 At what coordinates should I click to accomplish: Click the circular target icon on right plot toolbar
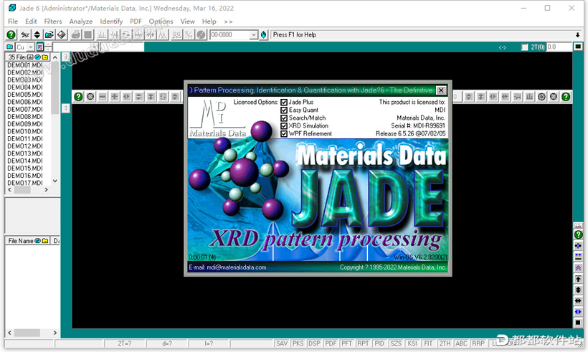[x=541, y=97]
